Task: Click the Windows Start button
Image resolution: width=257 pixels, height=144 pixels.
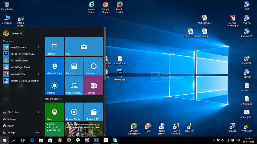Action: [x=4, y=140]
